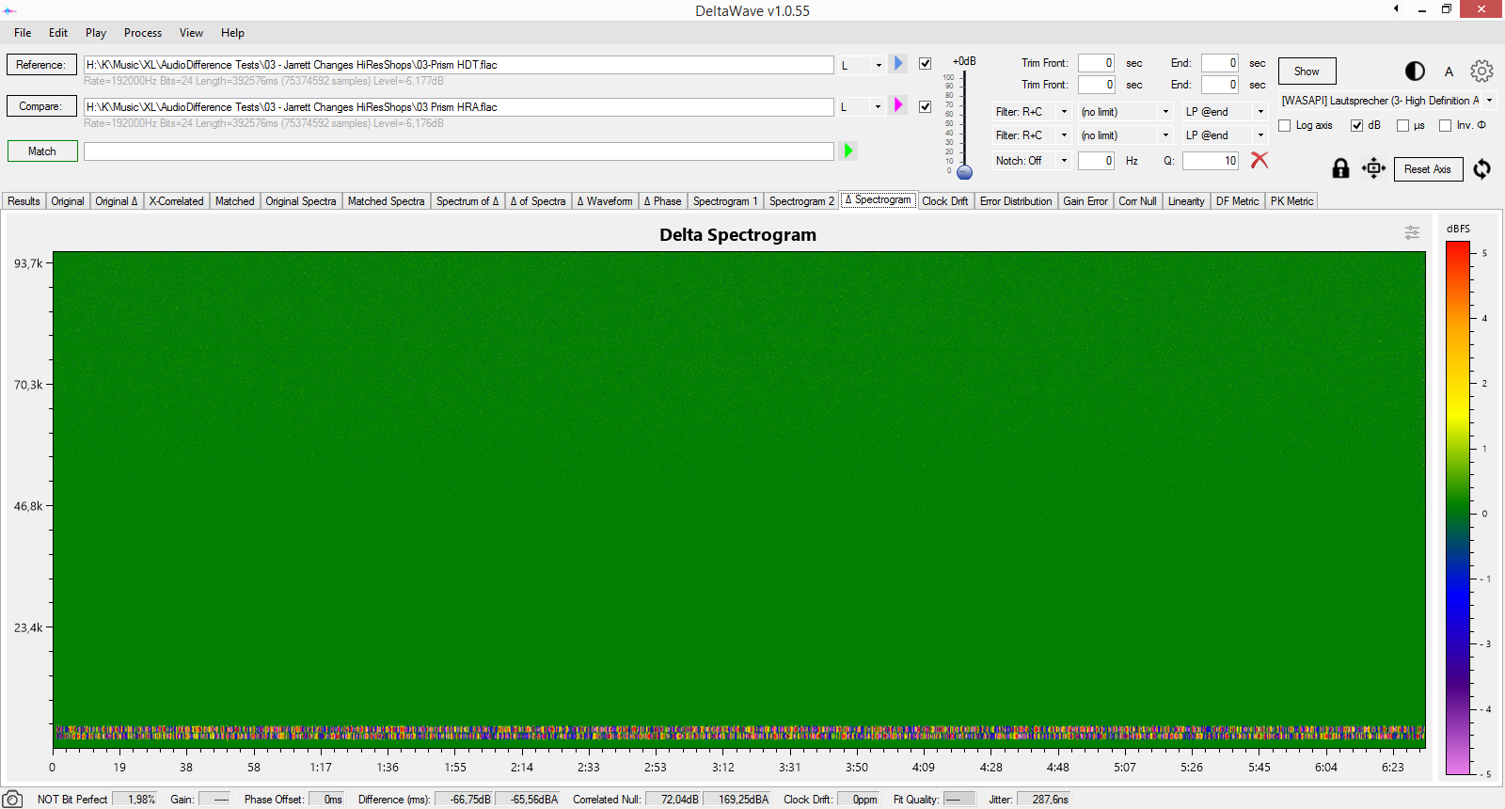
Task: Open the Reference channel L dropdown
Action: [861, 65]
